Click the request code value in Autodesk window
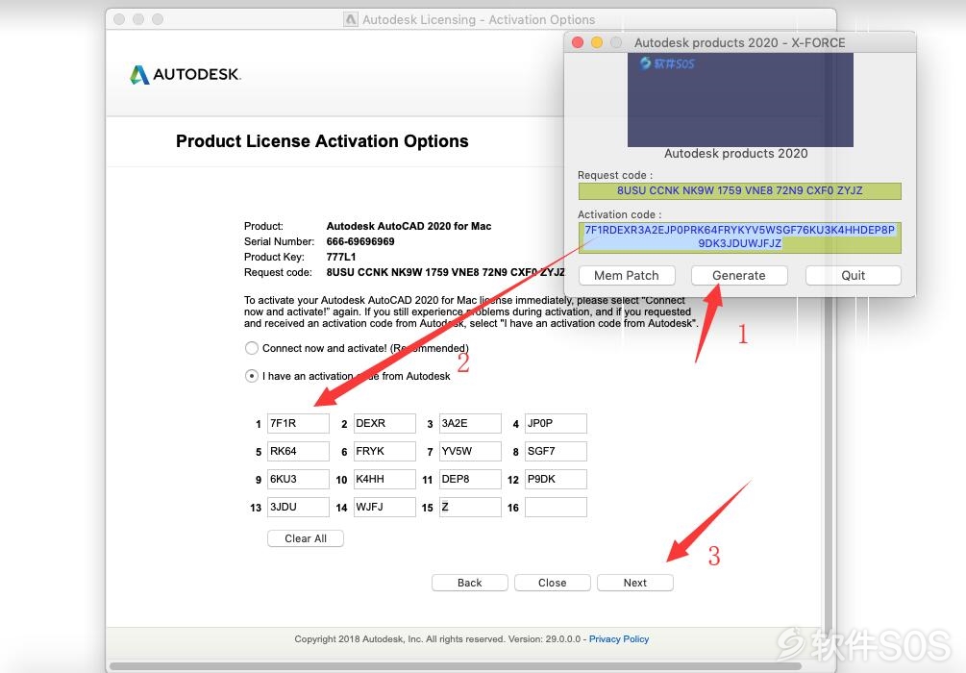The height and width of the screenshot is (673, 966). coord(445,272)
